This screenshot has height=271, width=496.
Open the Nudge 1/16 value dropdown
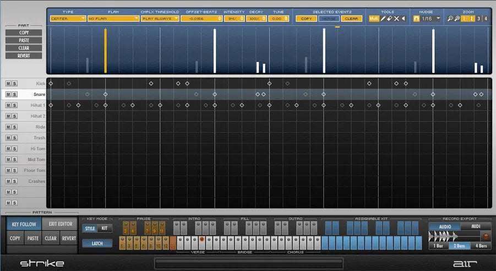click(438, 19)
